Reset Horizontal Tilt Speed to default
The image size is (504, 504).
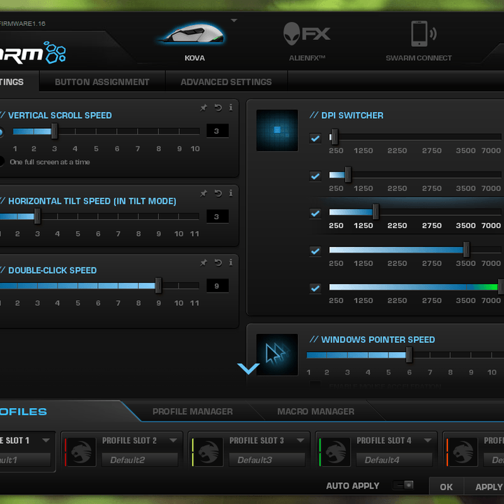click(x=218, y=193)
